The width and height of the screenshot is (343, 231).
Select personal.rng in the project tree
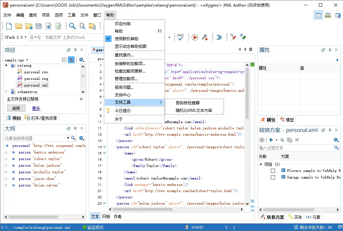click(36, 79)
